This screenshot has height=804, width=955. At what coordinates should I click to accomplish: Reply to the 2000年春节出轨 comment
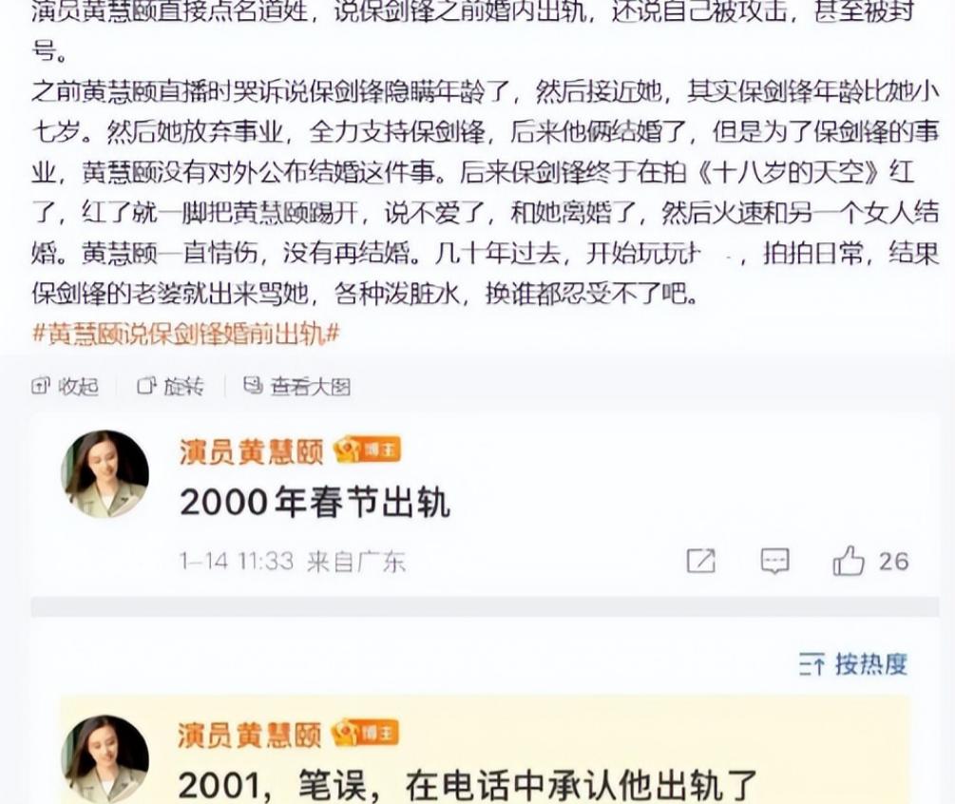[774, 561]
